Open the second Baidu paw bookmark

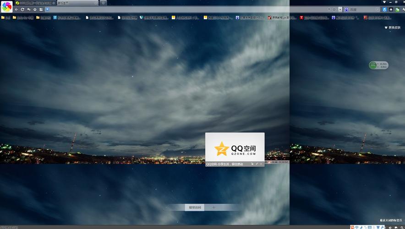[345, 17]
